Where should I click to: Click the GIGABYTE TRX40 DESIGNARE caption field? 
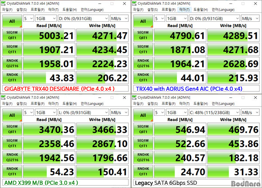click(65, 89)
